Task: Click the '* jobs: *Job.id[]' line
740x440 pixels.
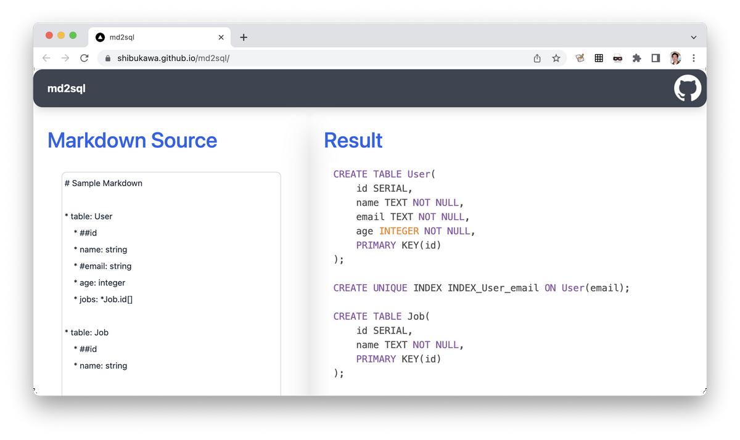Action: (x=103, y=299)
